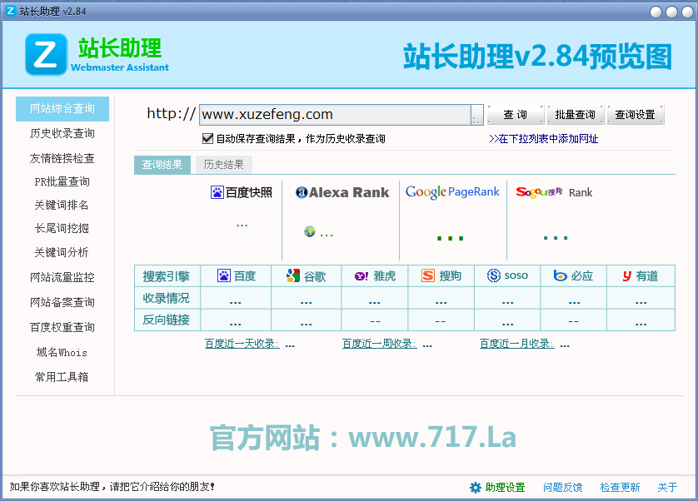698x501 pixels.
Task: Open 关键词分析 in the sidebar
Action: pyautogui.click(x=62, y=253)
